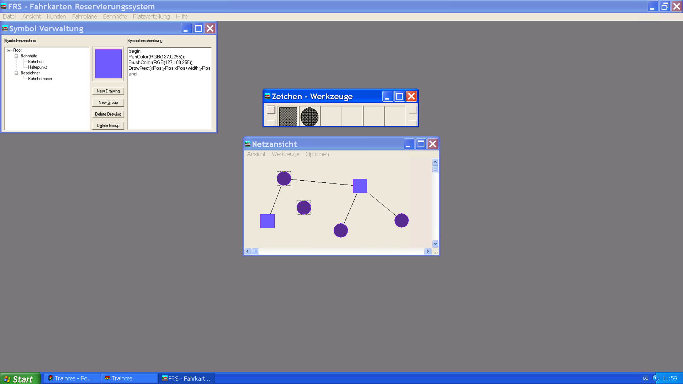The image size is (683, 384).
Task: Click the purple symbol preview swatch
Action: 108,64
